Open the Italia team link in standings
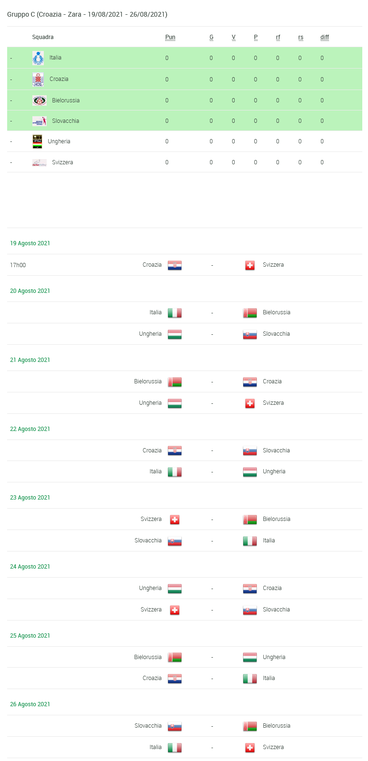Screen dimensions: 368x761 coord(55,58)
